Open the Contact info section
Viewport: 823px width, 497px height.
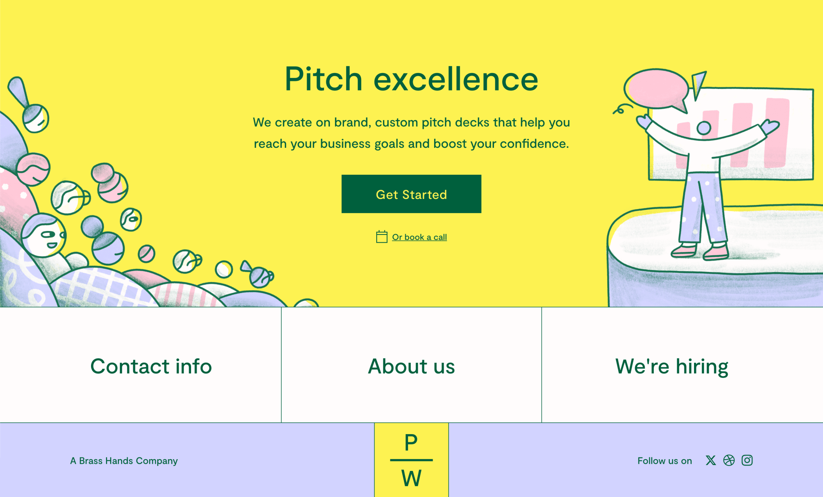(151, 366)
